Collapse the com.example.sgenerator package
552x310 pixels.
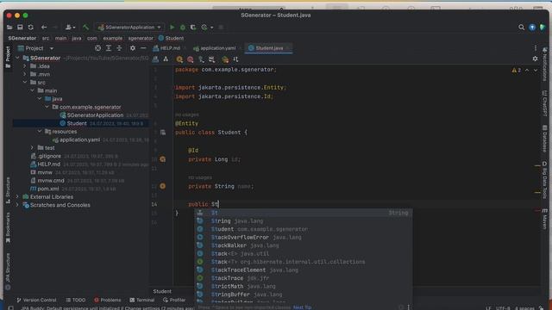47,107
